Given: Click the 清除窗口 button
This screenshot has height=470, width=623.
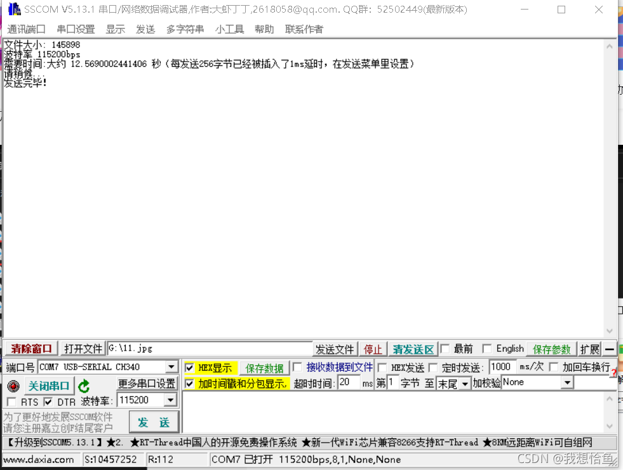Looking at the screenshot, I should tap(31, 349).
